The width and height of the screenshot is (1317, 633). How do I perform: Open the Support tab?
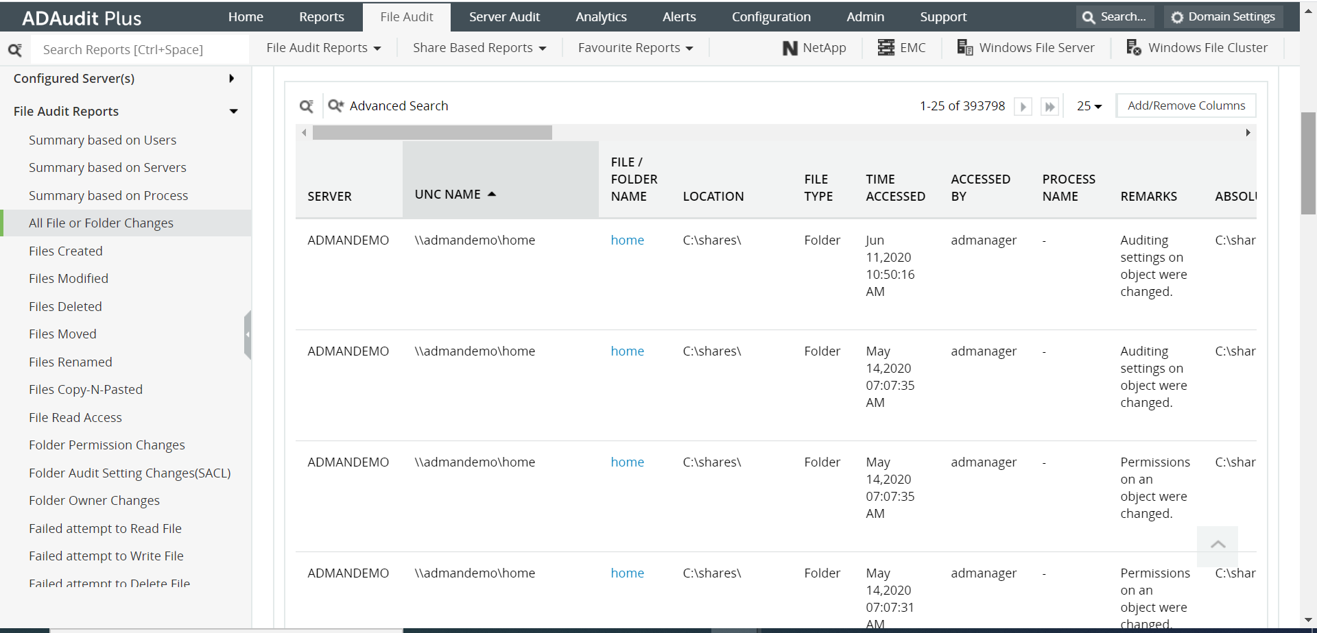[943, 17]
